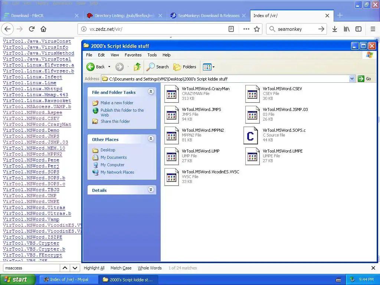Collapse the File and Folder Tasks panel
The height and width of the screenshot is (285, 380).
tap(151, 92)
